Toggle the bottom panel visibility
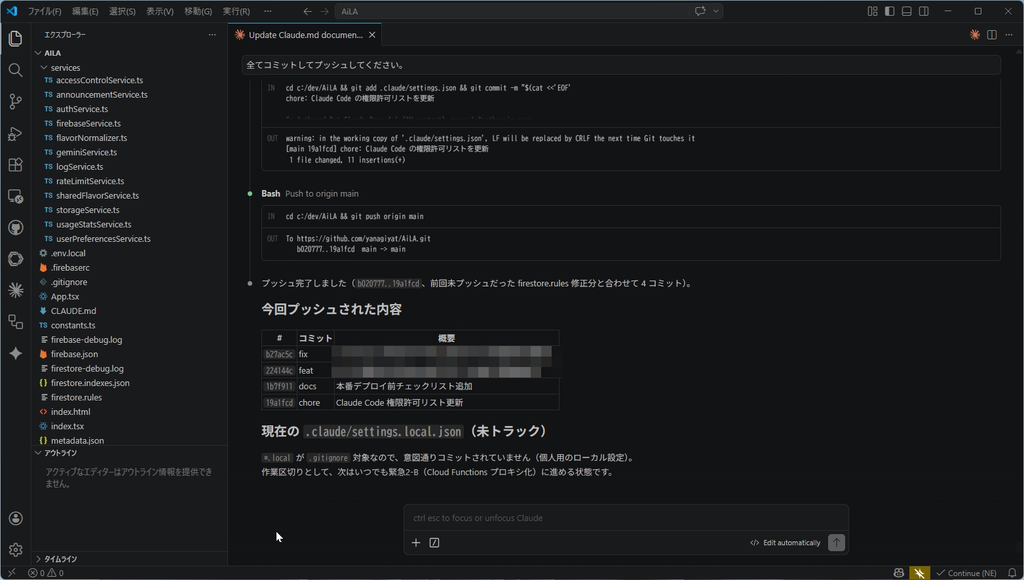1024x580 pixels. click(907, 11)
